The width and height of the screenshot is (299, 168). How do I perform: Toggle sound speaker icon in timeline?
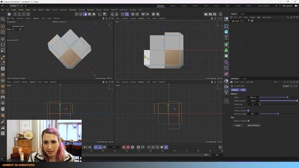pyautogui.click(x=105, y=147)
